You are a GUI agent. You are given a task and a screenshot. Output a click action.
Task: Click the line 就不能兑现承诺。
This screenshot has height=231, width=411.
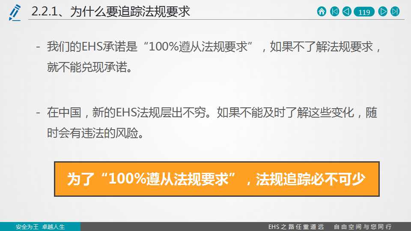click(89, 67)
